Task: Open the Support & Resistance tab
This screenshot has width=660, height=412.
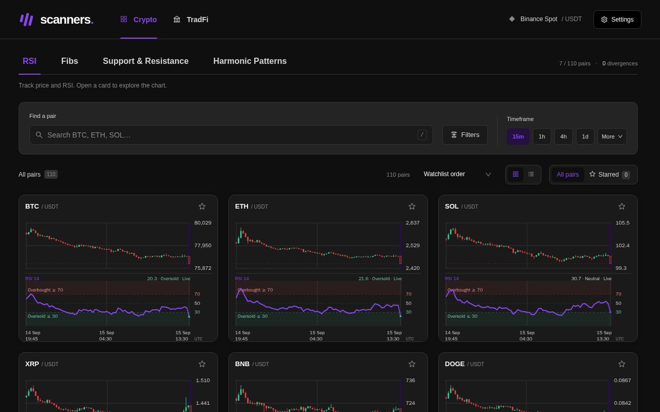Action: pos(145,61)
